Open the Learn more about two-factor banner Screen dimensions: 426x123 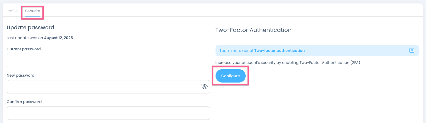point(317,51)
